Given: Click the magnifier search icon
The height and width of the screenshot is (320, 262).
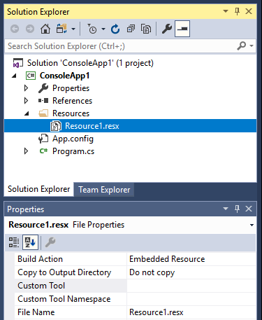Looking at the screenshot, I should pyautogui.click(x=242, y=46).
